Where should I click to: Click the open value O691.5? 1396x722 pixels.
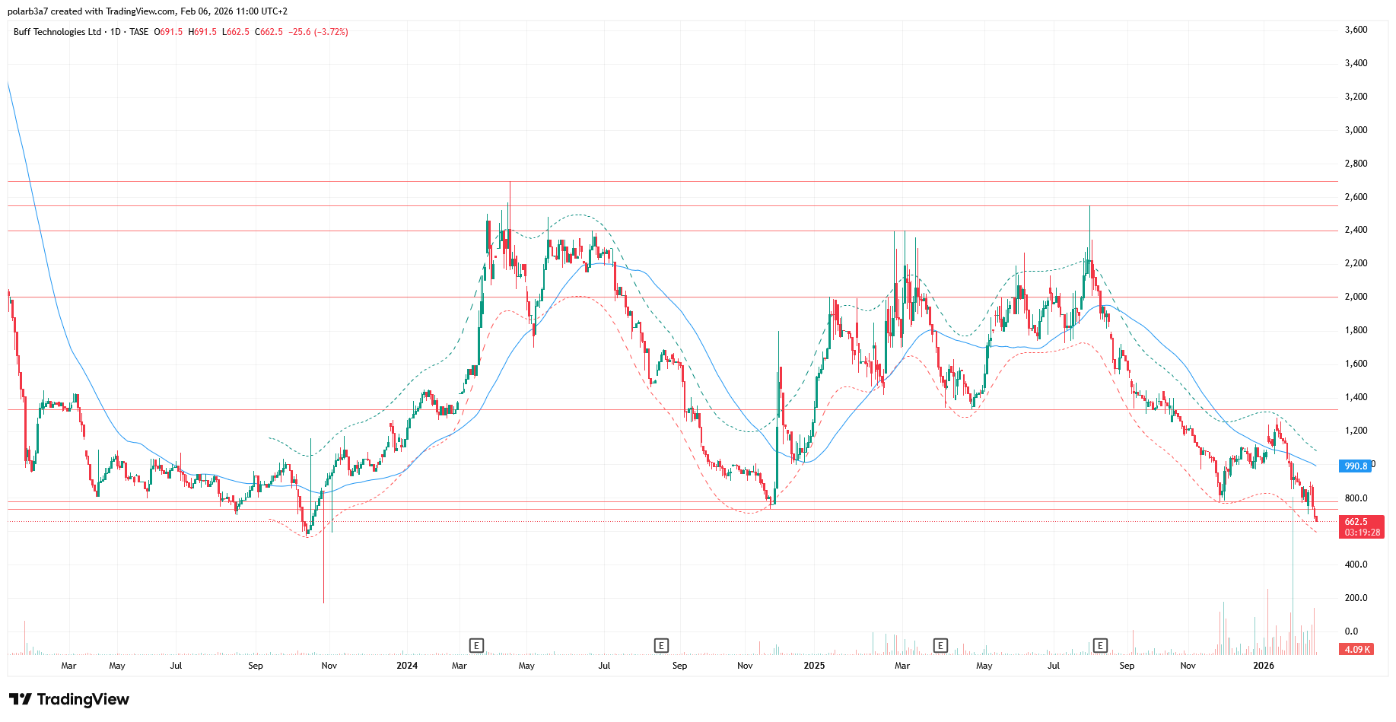tap(168, 32)
